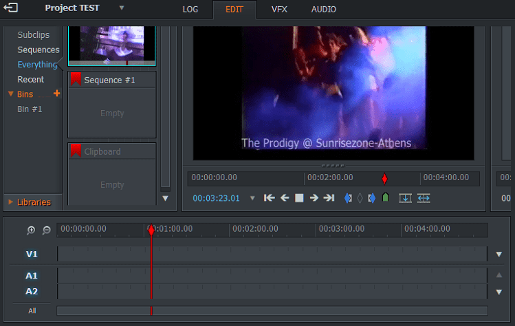Click the content panel vertical scrollbar
This screenshot has width=515, height=326.
point(165,107)
